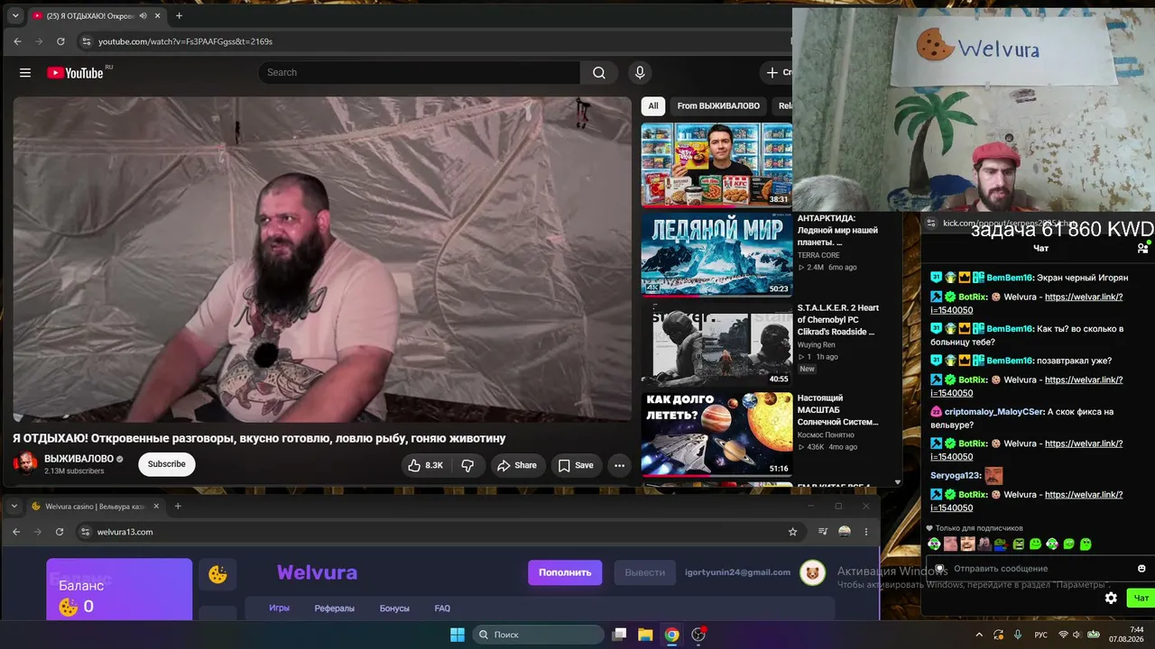Open the S.T.A.L.K.E.R. 2 video thumbnail
The image size is (1155, 649).
click(x=716, y=344)
